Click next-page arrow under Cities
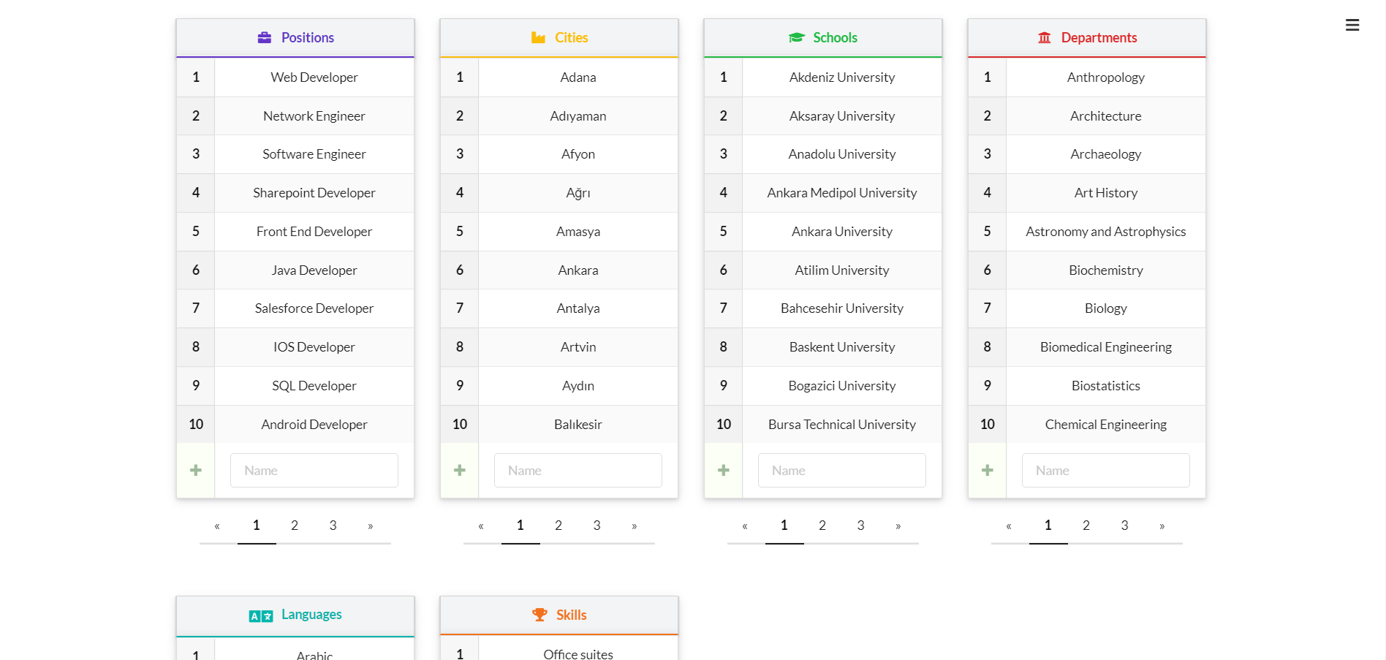Image resolution: width=1386 pixels, height=660 pixels. (635, 526)
